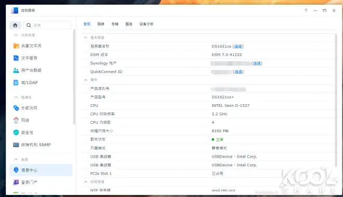The image size is (343, 197).
Task: Click the PCIe Slot 1 row label
Action: [101, 174]
